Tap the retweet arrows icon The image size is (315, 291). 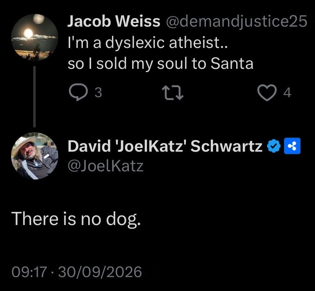pyautogui.click(x=173, y=93)
